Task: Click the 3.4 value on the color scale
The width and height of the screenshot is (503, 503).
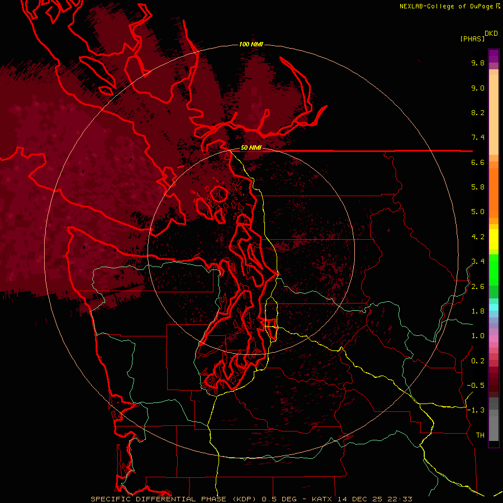Action: [478, 262]
